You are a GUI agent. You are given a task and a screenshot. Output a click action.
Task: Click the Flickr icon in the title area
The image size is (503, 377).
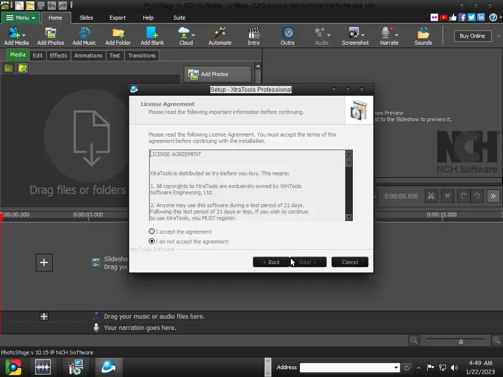[434, 18]
